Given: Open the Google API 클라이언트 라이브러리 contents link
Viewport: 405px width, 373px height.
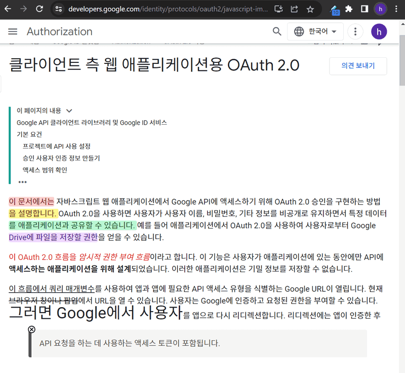Looking at the screenshot, I should click(92, 123).
